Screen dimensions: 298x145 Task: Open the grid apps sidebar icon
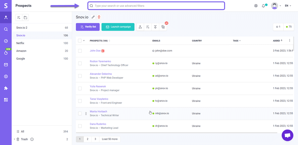(6, 100)
